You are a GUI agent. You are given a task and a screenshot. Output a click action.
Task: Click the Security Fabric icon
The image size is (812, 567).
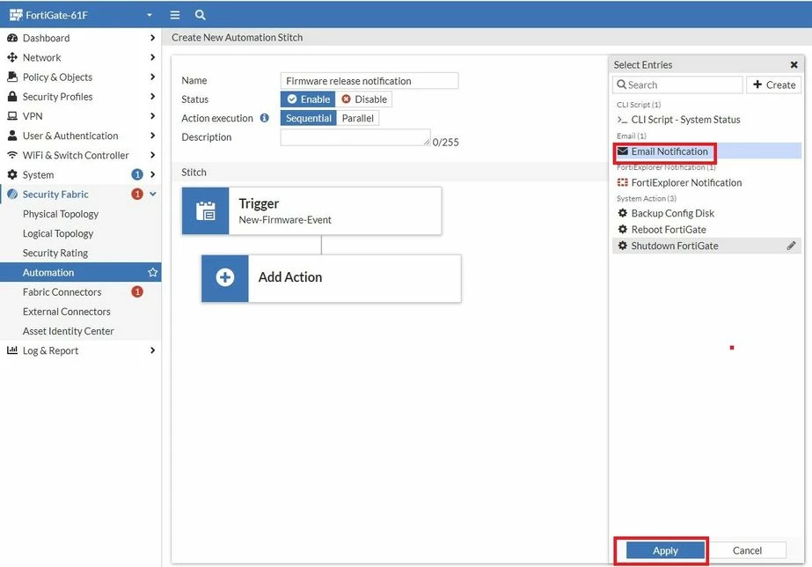coord(12,195)
